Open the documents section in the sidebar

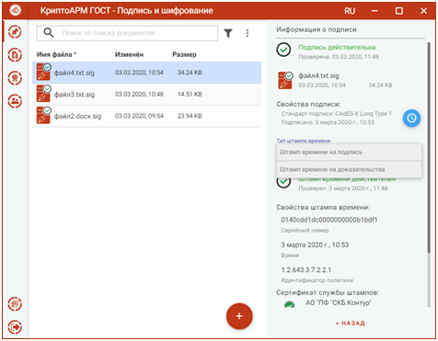coord(15,55)
